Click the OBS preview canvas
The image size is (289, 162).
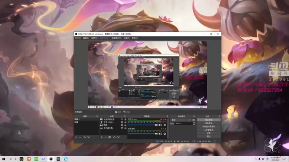(x=147, y=75)
